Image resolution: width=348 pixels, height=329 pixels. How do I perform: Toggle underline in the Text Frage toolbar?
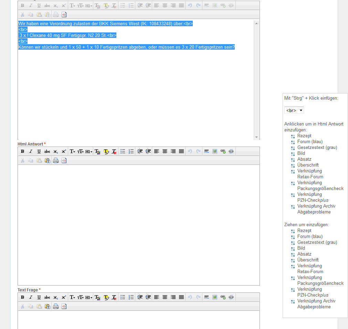39,297
